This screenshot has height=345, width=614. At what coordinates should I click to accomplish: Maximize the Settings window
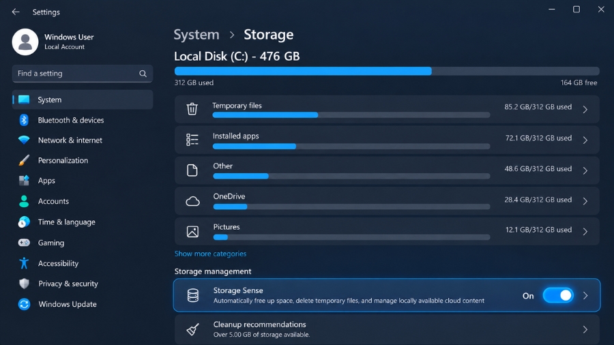[x=576, y=9]
